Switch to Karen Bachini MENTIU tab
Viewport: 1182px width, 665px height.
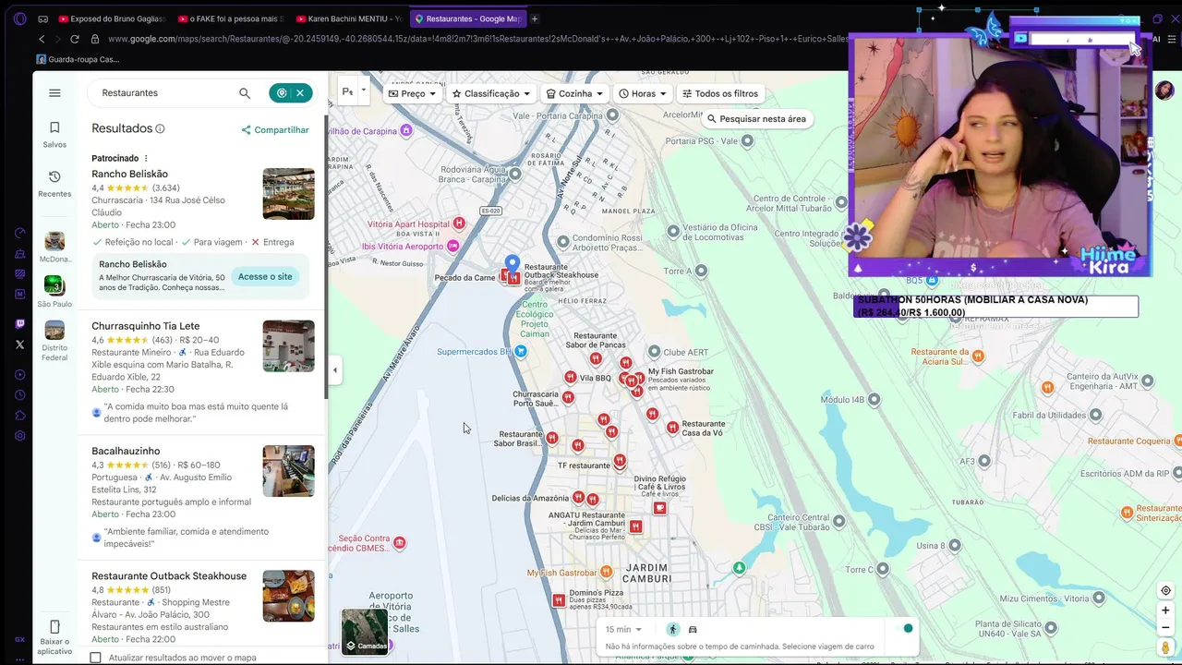pos(349,18)
